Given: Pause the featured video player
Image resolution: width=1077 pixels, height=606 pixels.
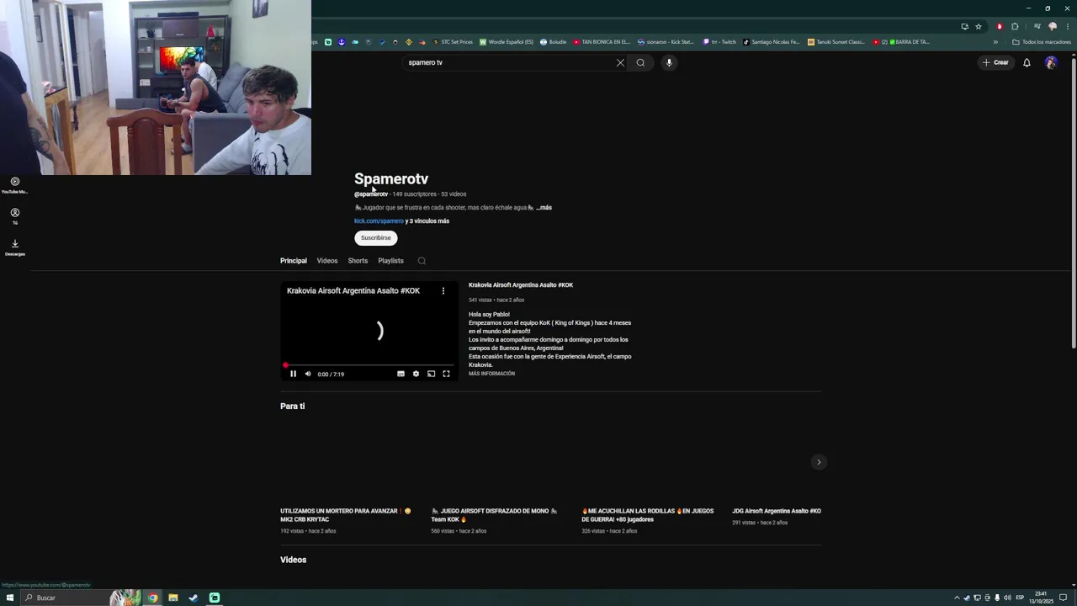Looking at the screenshot, I should 293,374.
